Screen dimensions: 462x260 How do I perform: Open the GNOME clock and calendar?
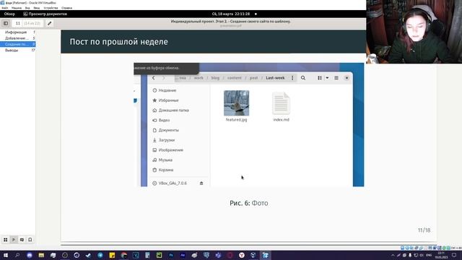point(231,14)
